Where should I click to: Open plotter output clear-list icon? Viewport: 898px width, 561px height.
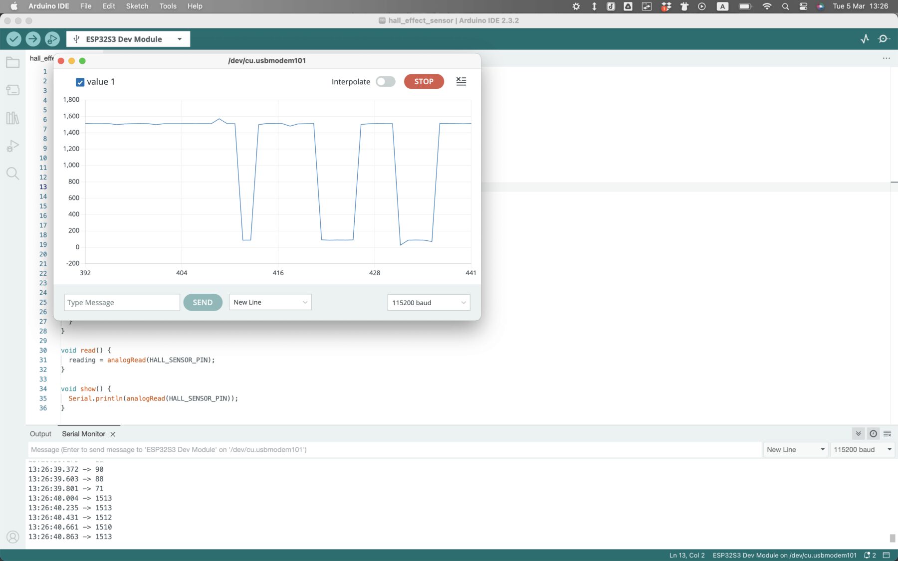coord(461,81)
